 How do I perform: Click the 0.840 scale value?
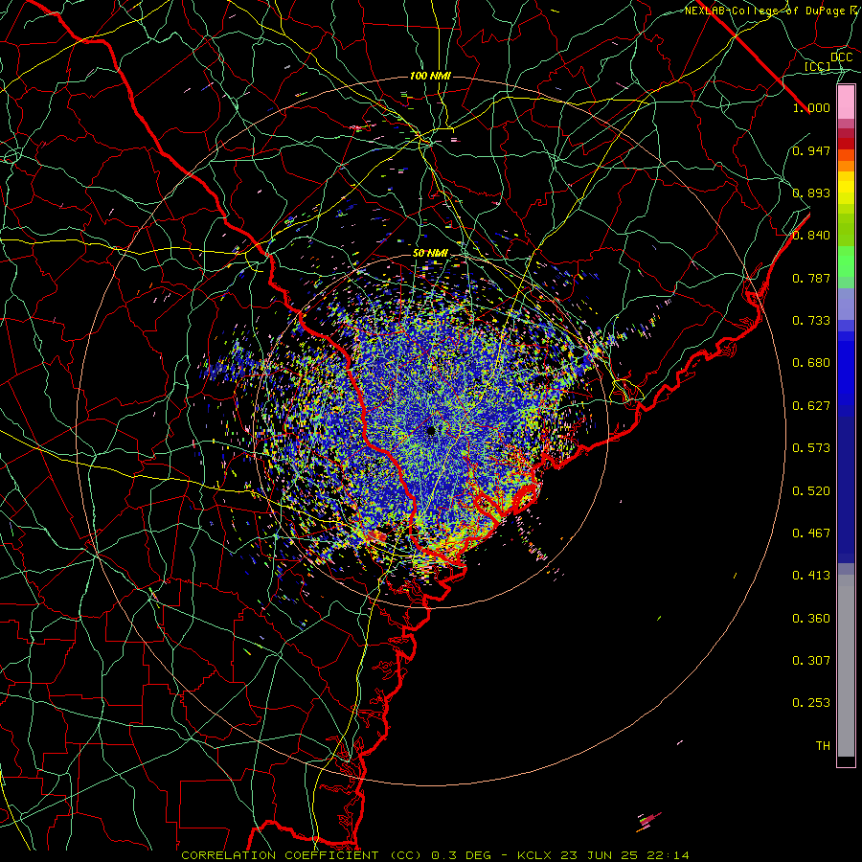(811, 236)
